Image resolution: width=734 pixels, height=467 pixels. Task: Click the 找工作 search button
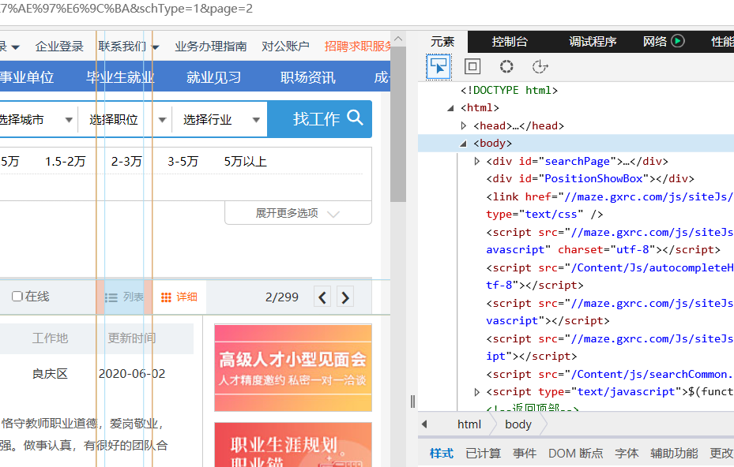click(320, 119)
